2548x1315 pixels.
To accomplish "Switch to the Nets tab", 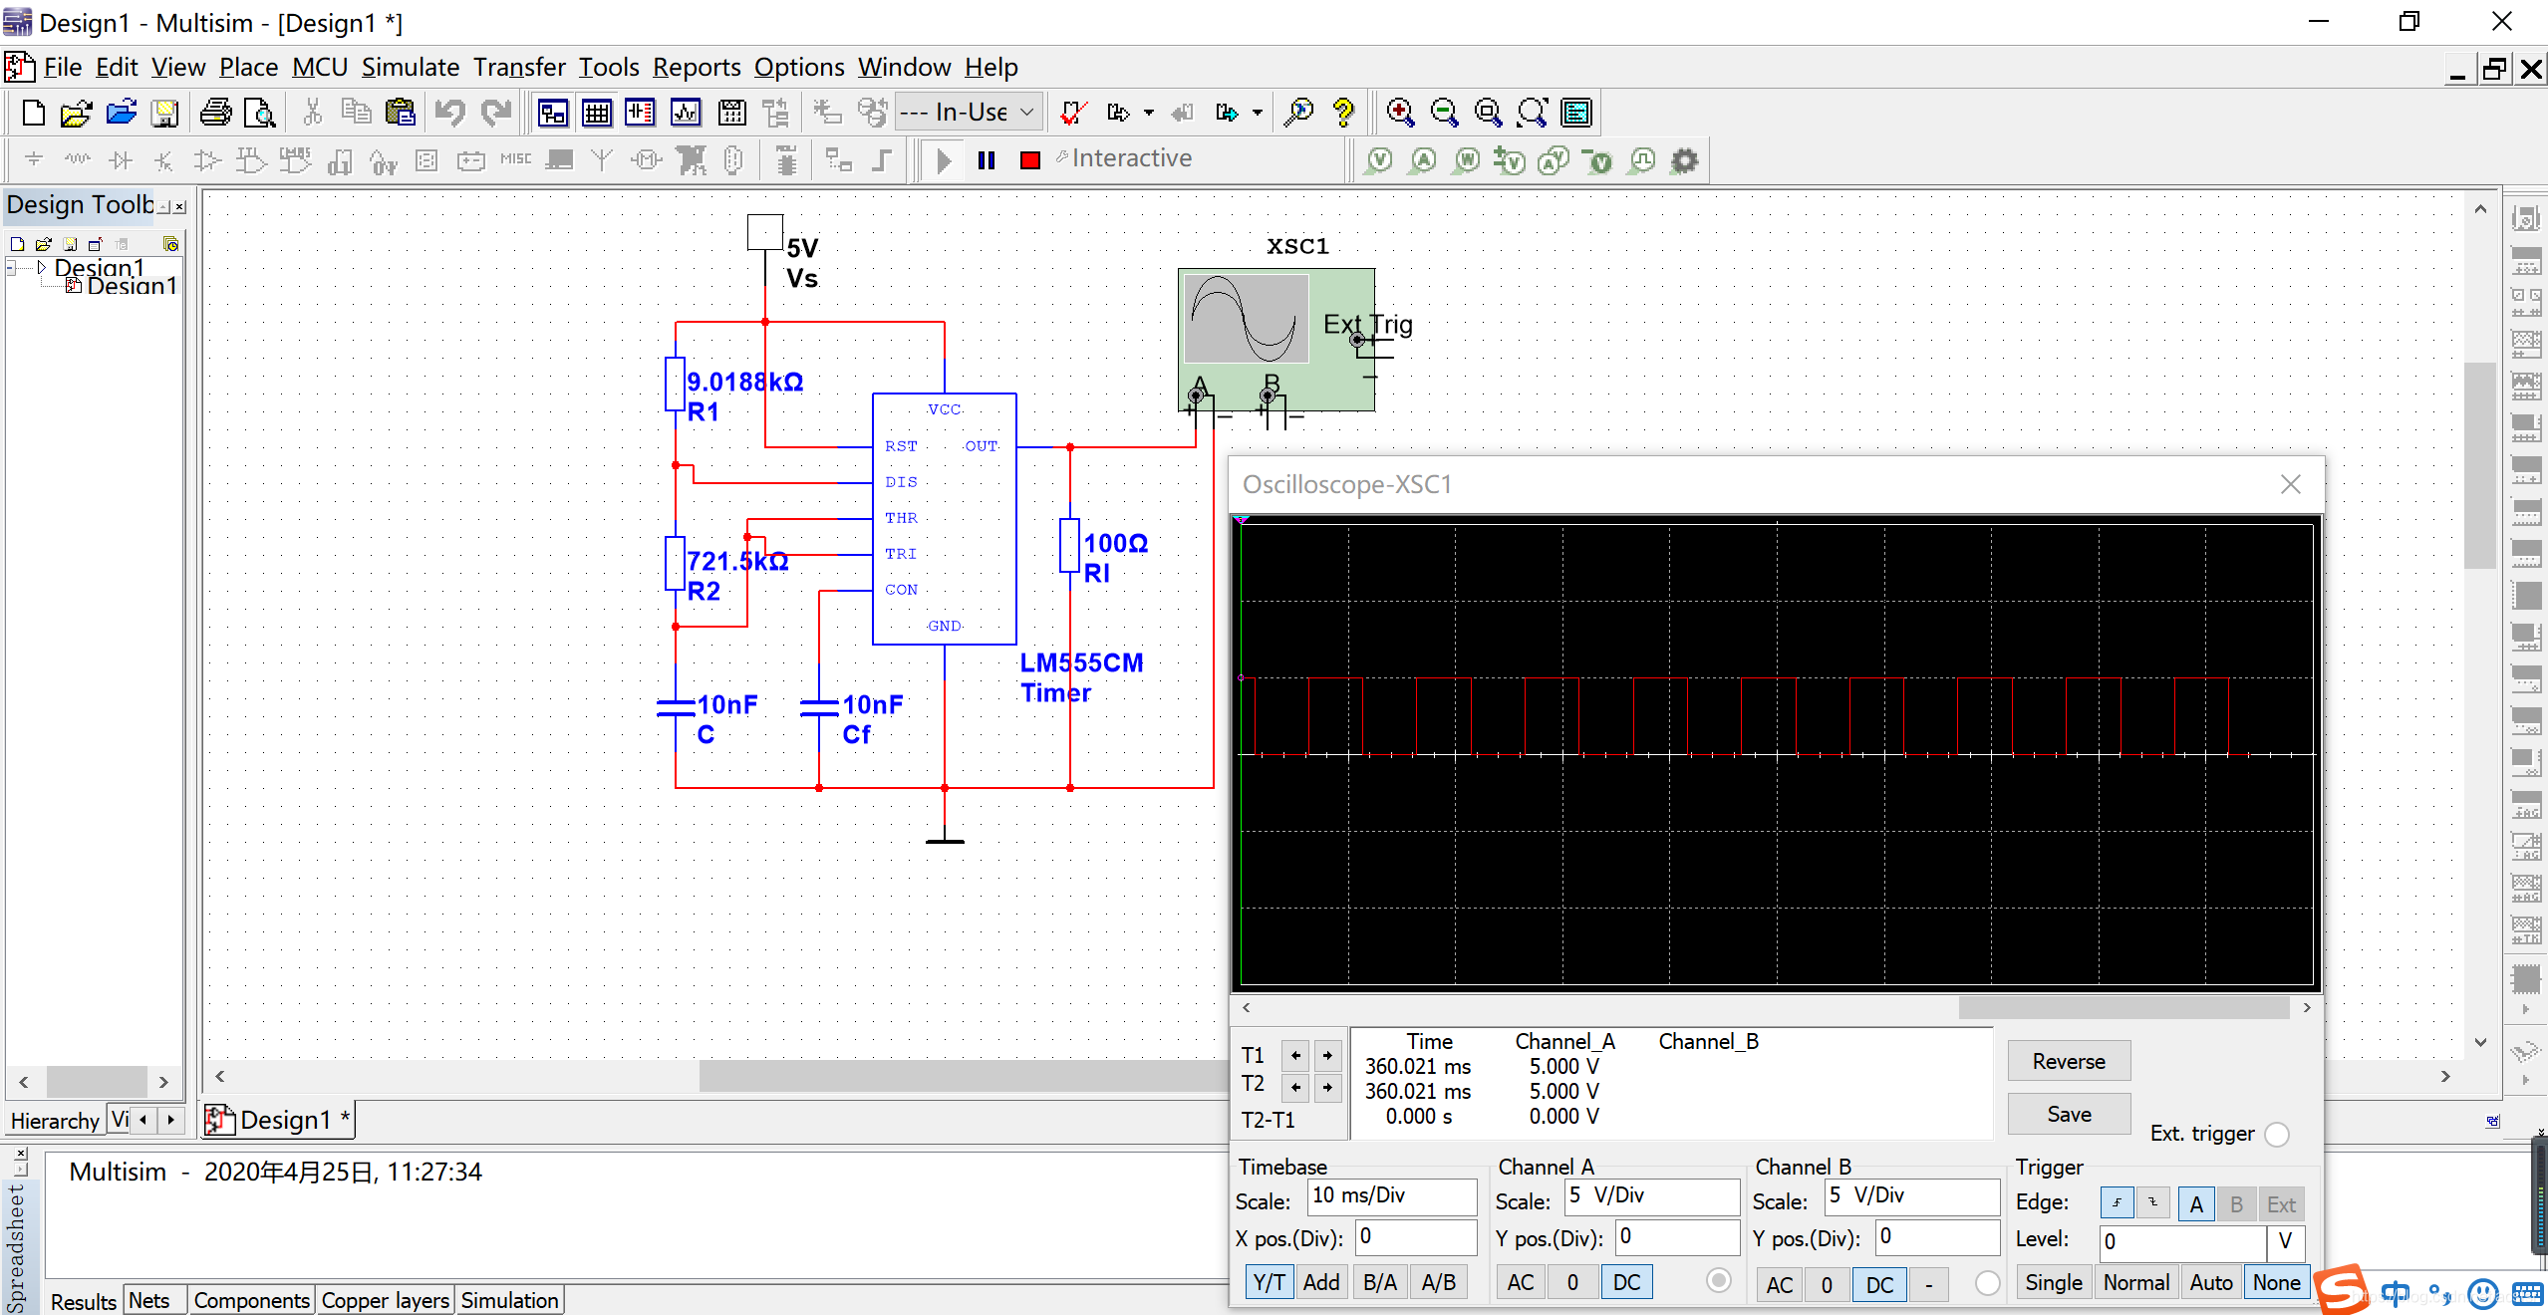I will pos(149,1300).
